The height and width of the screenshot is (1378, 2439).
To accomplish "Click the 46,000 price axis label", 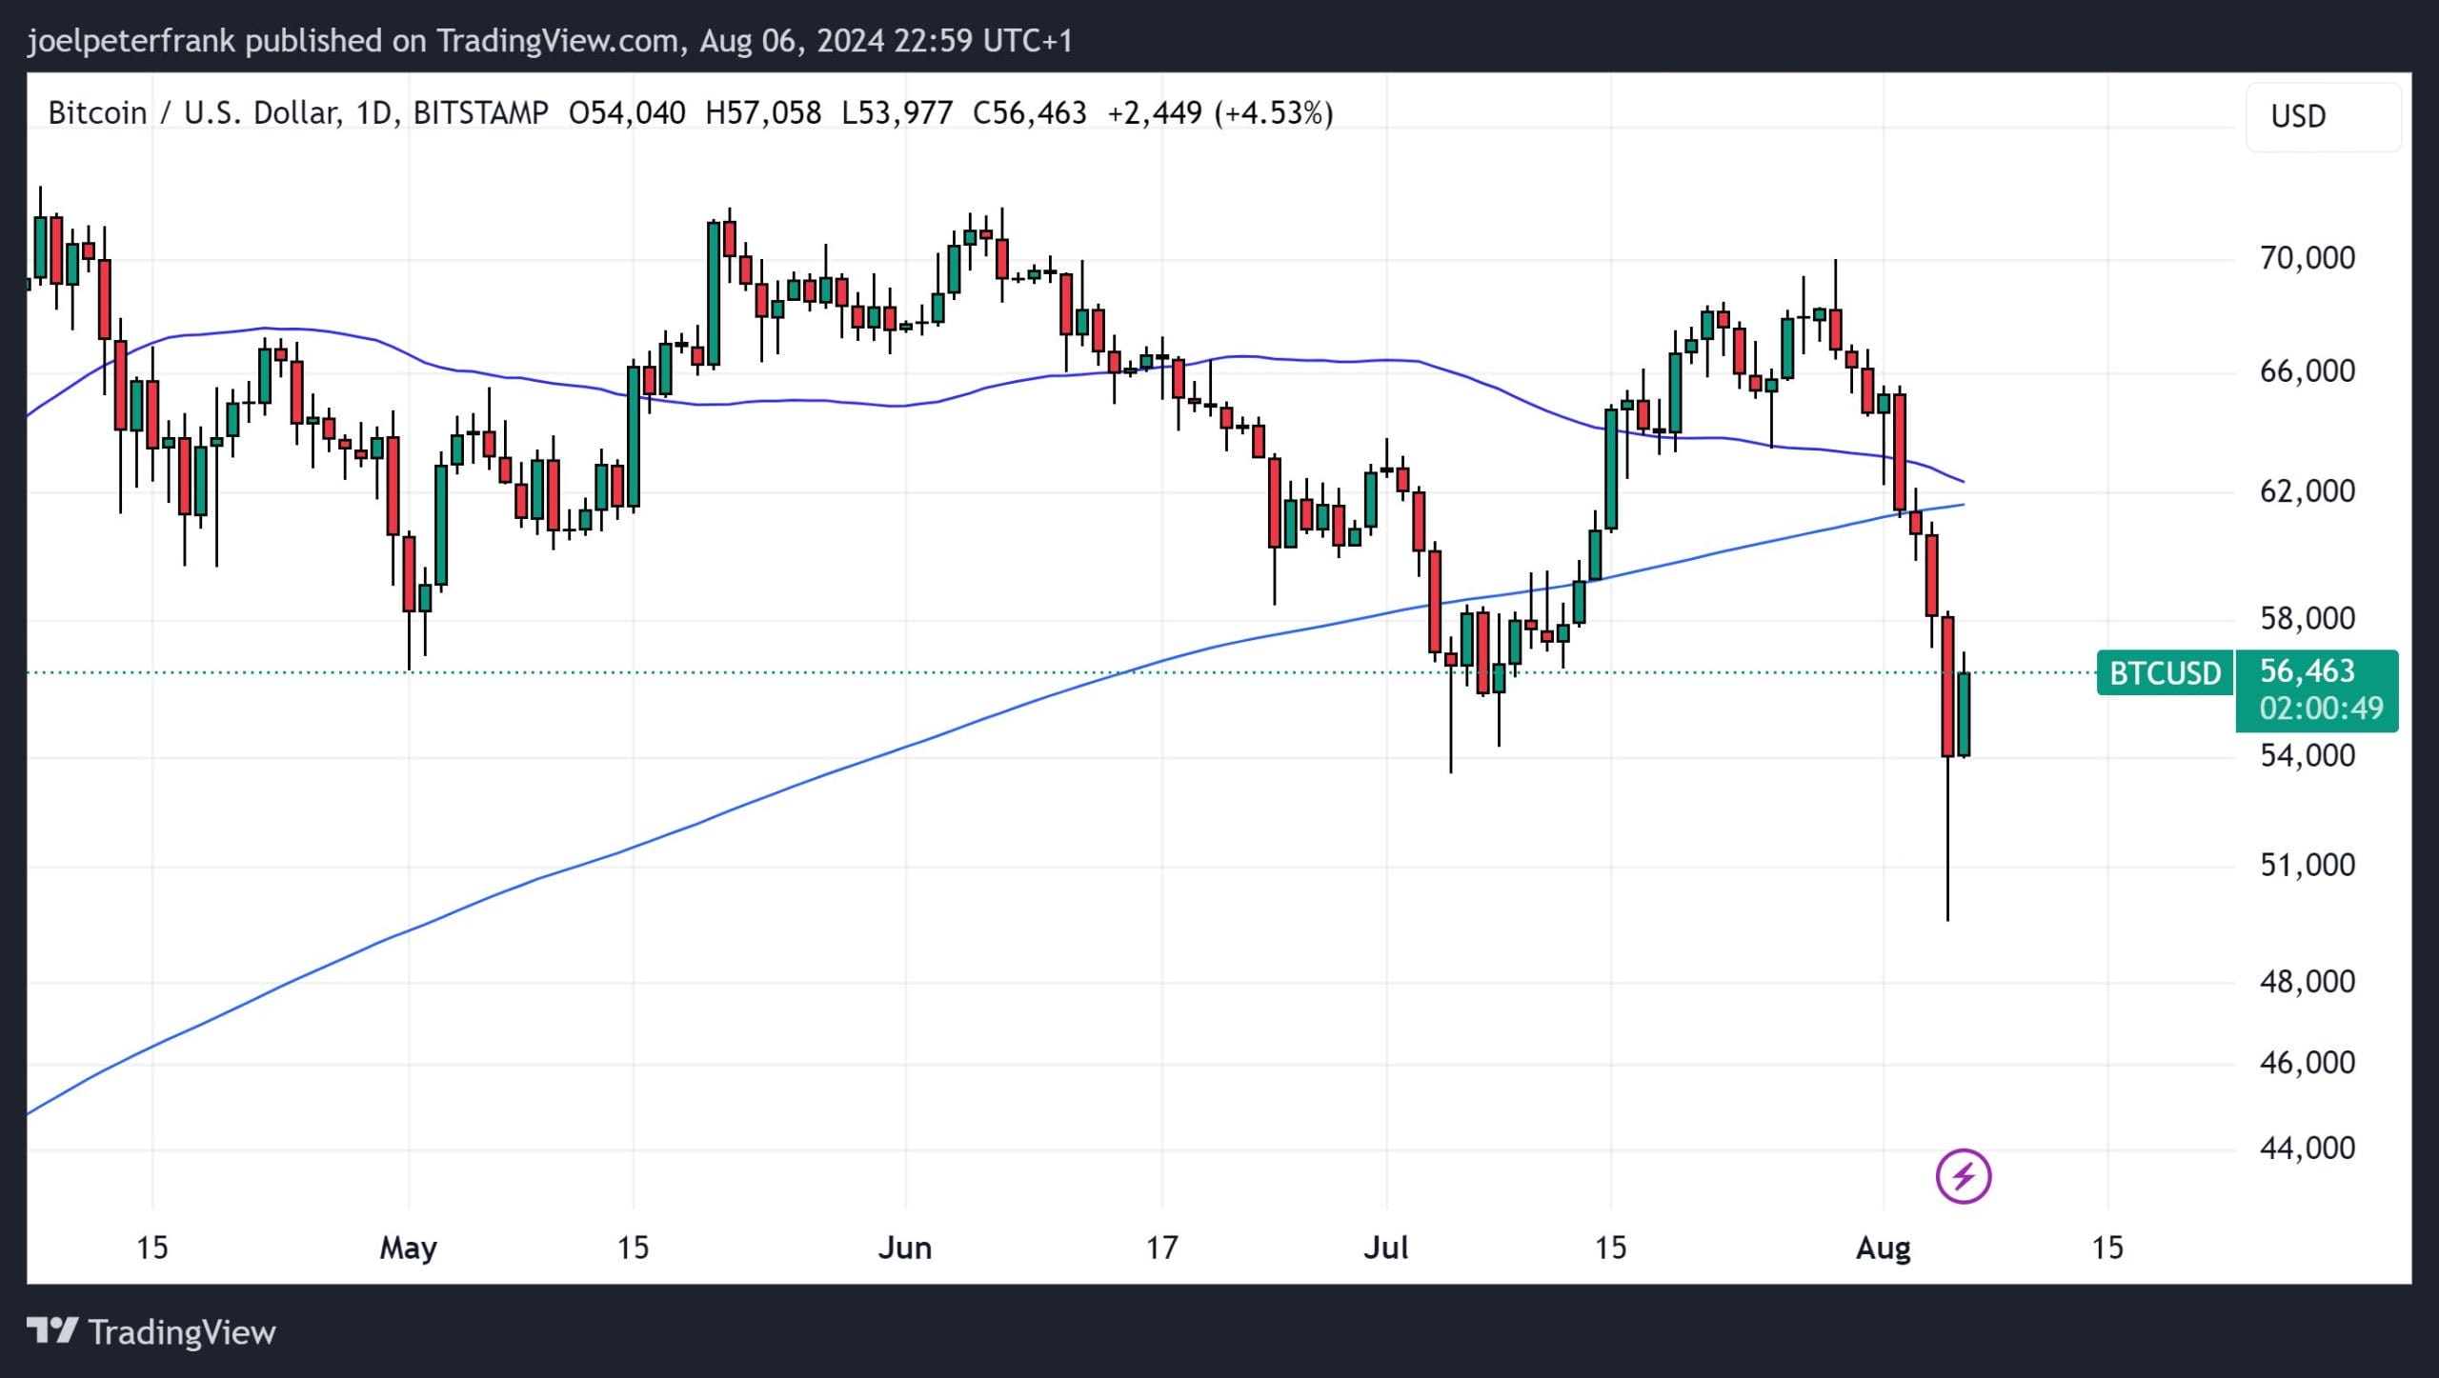I will coord(2307,1063).
